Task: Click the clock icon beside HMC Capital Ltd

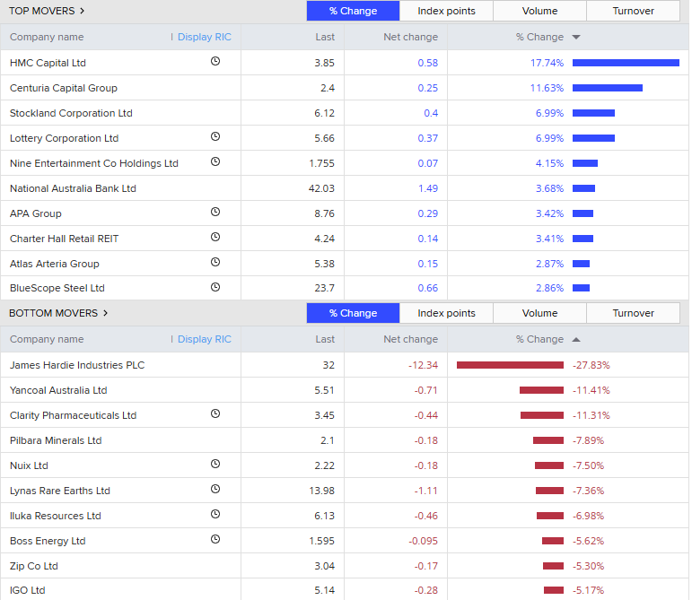Action: pyautogui.click(x=215, y=62)
